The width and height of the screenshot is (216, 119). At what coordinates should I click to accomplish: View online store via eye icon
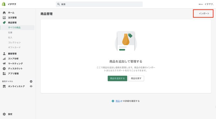point(31,86)
